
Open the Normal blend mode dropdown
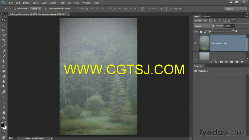pos(204,26)
